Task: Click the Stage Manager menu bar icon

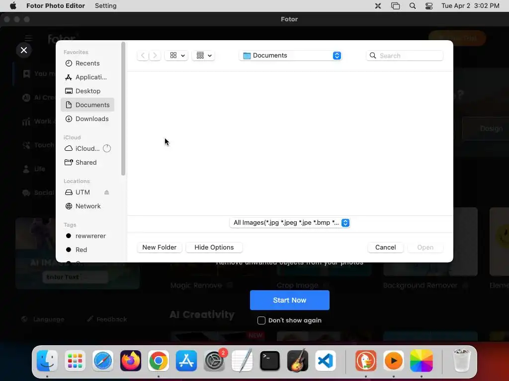Action: [x=395, y=6]
